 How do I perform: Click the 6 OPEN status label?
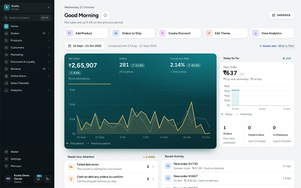coord(149,157)
